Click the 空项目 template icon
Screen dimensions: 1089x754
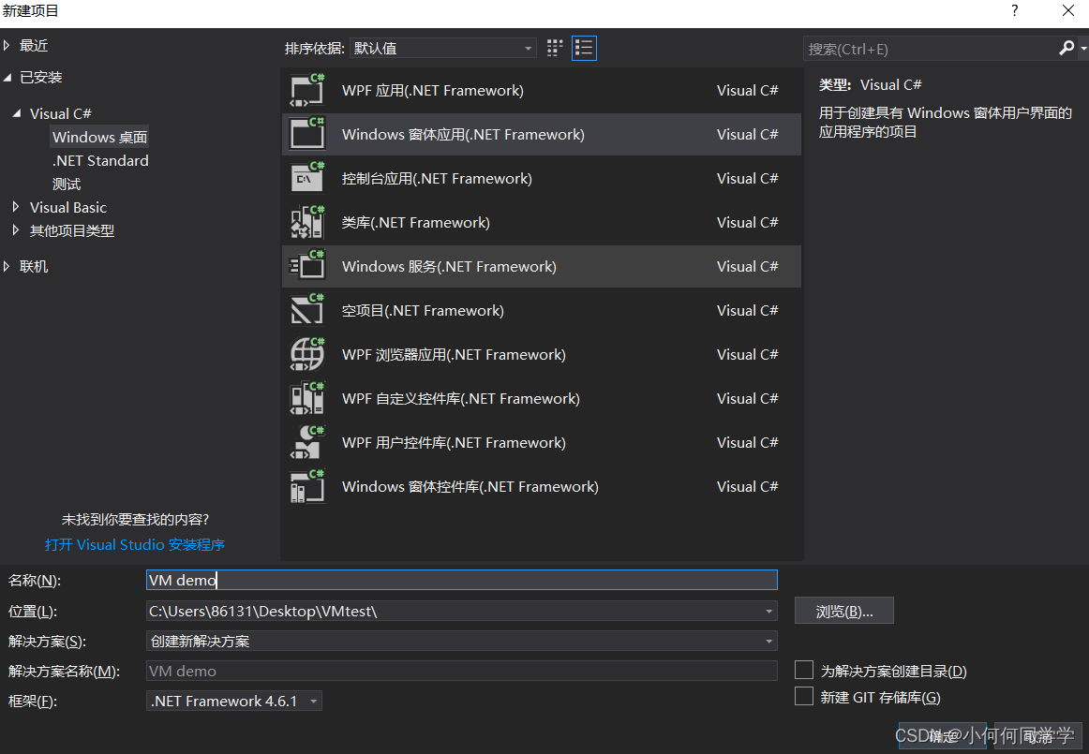point(307,310)
